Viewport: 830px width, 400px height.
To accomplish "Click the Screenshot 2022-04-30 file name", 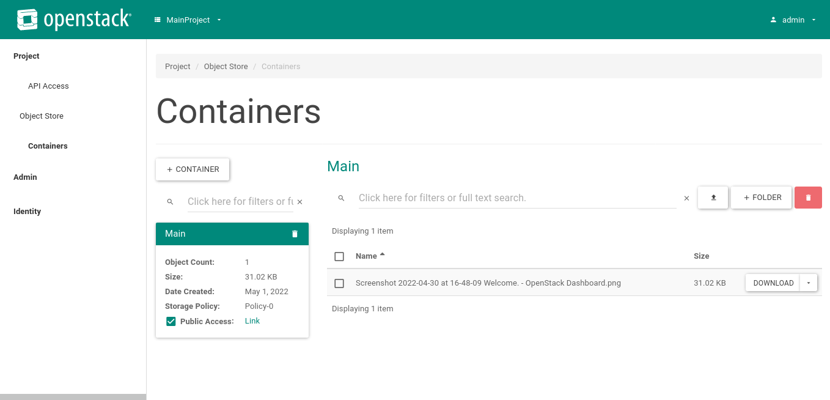I will pos(488,283).
